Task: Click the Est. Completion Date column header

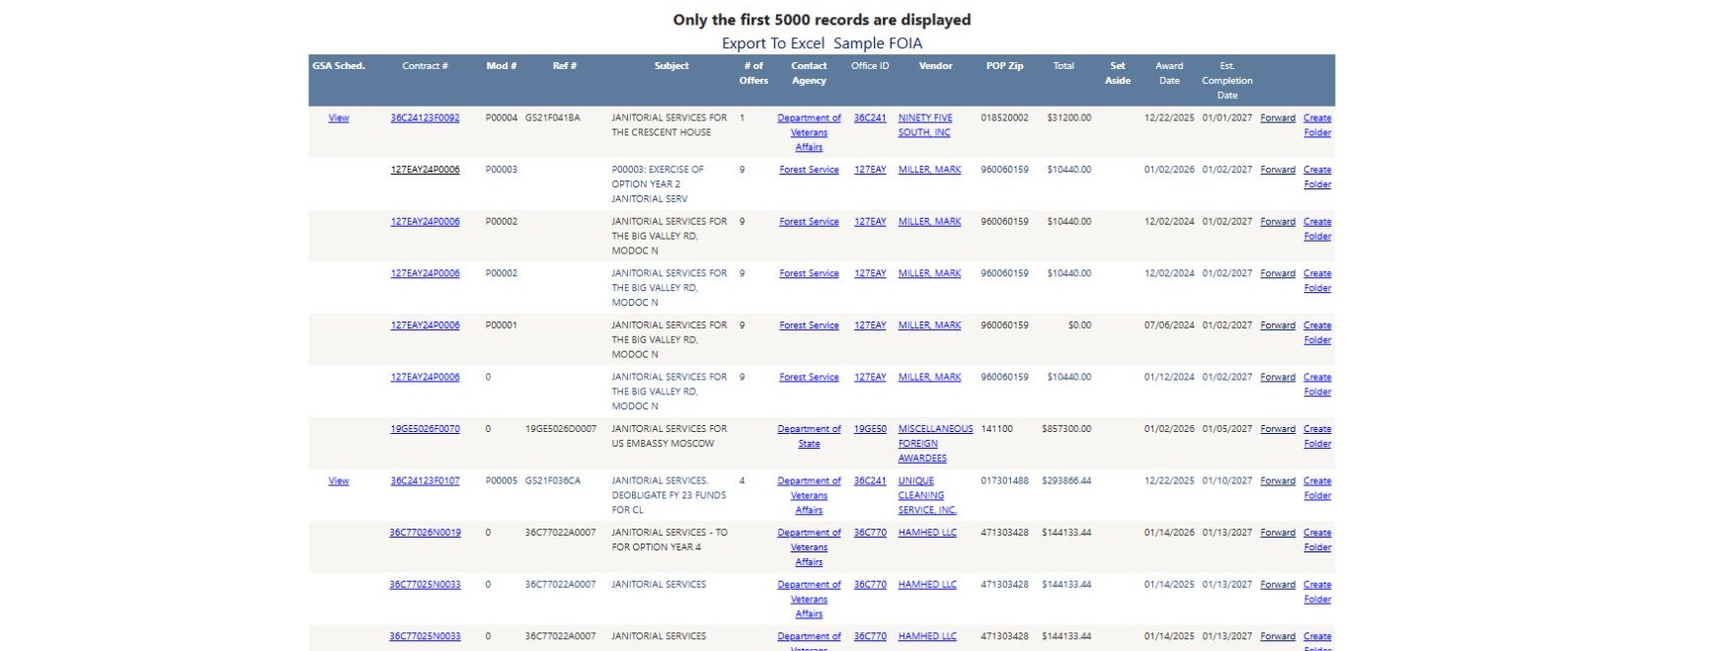Action: click(1227, 81)
